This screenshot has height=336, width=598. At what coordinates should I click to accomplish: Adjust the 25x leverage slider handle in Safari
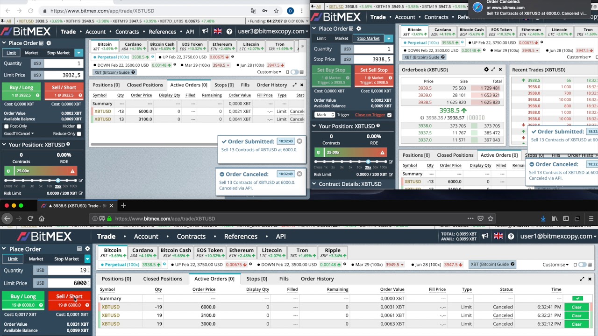pos(368,161)
